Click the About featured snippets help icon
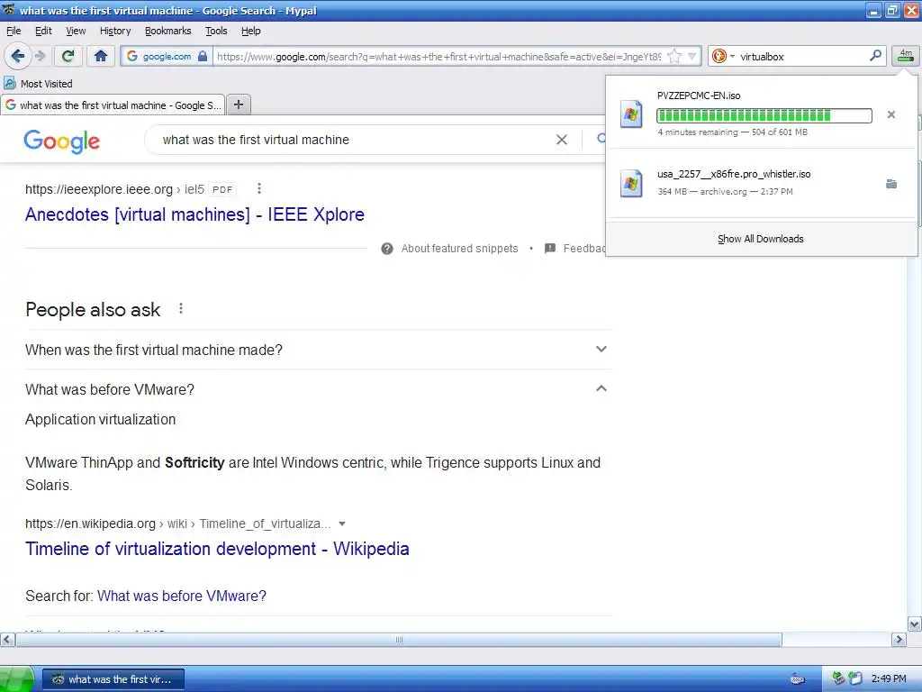Screen dimensions: 922x692 tap(387, 249)
